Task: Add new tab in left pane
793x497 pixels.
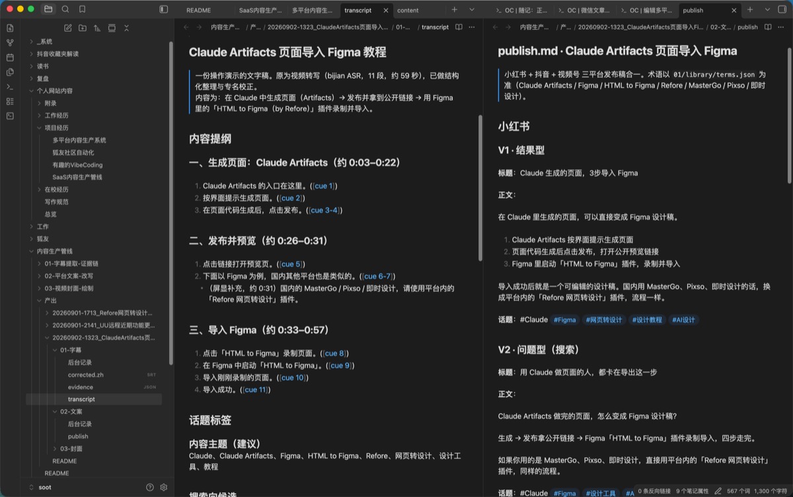Action: point(454,10)
